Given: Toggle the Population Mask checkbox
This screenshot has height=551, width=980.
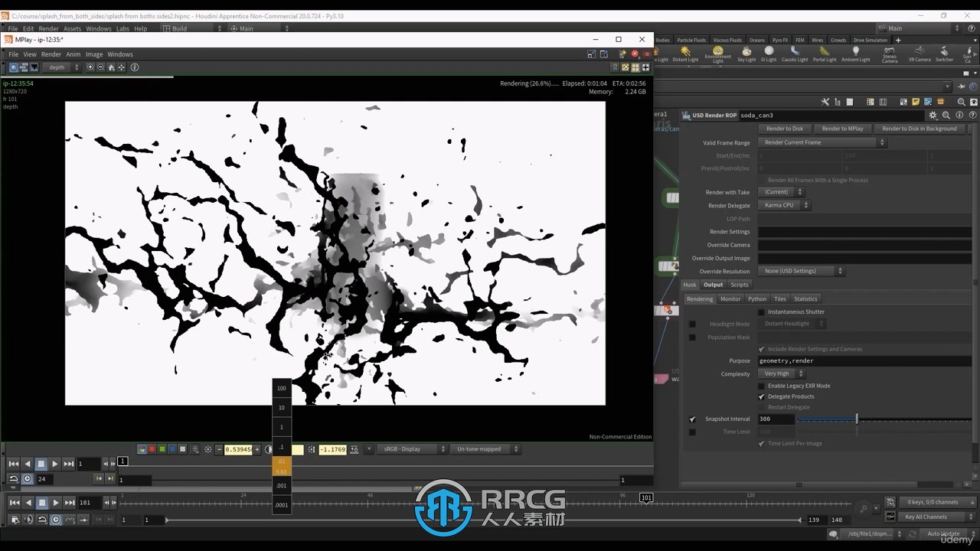Looking at the screenshot, I should (x=692, y=337).
